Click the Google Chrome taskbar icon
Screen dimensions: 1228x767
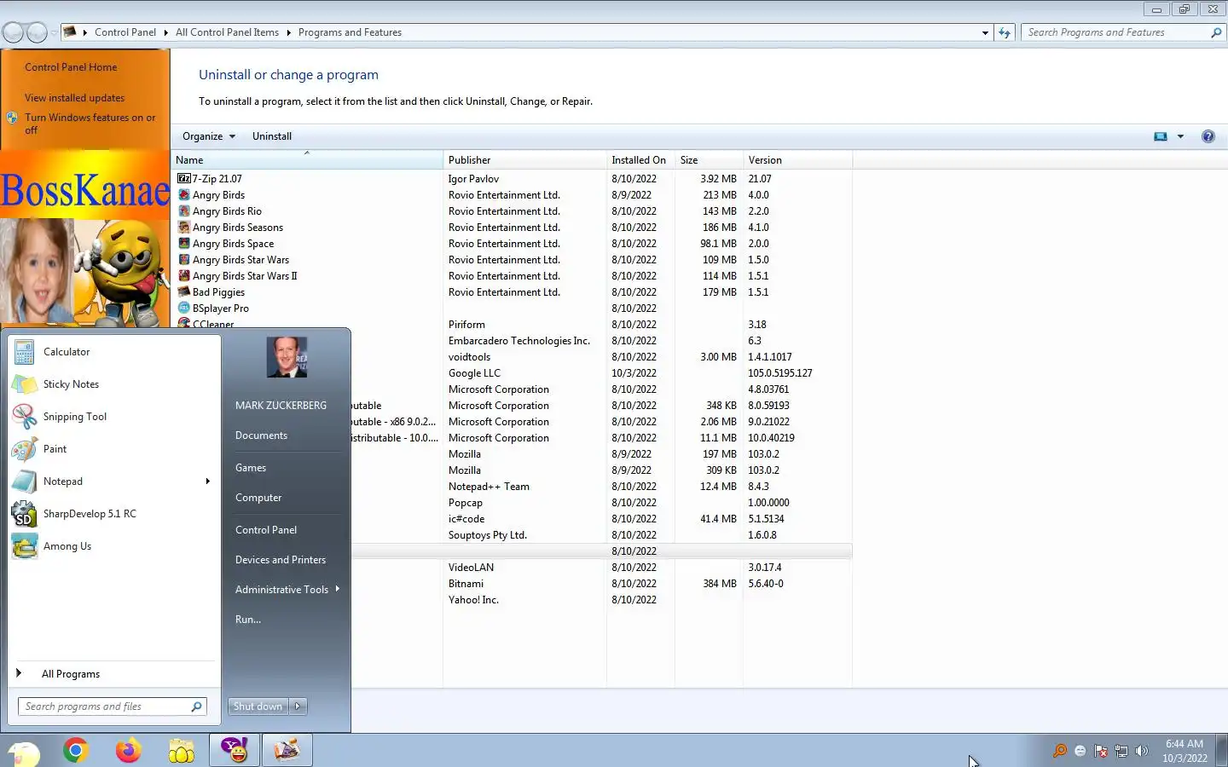pyautogui.click(x=76, y=750)
